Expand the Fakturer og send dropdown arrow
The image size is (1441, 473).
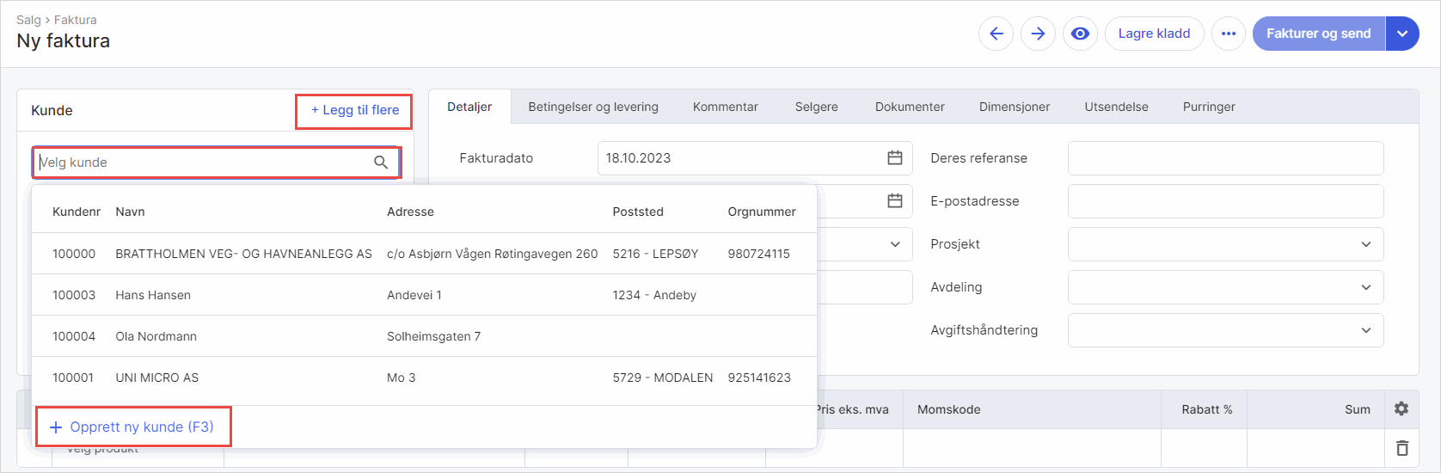pos(1401,34)
